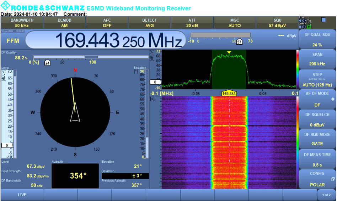
Task: Click the Azimuth 354° readout box
Action: click(75, 176)
